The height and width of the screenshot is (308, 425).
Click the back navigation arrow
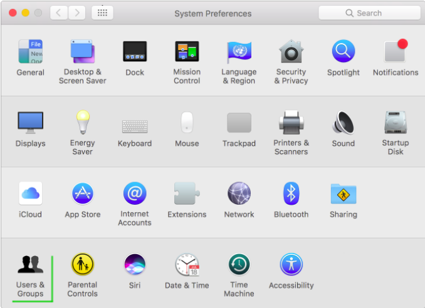point(58,13)
